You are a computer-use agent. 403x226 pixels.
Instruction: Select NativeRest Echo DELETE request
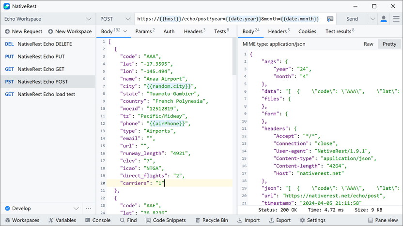[x=48, y=44]
